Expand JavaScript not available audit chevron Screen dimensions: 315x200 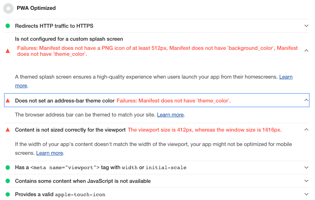(306, 181)
